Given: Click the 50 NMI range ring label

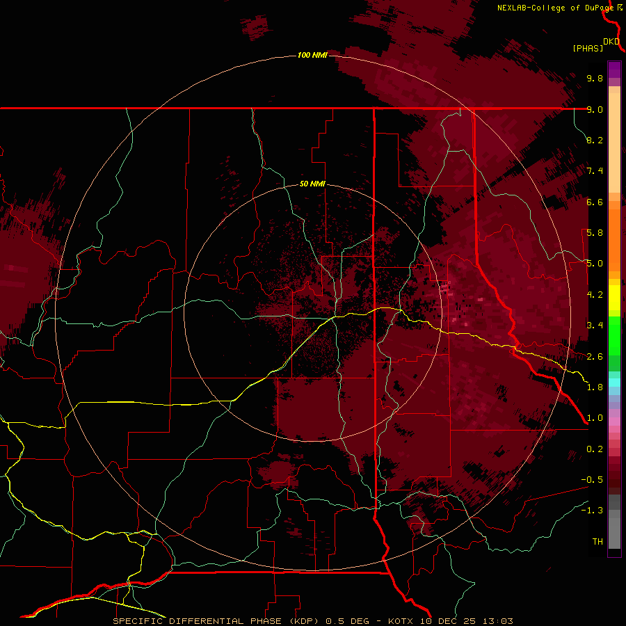Looking at the screenshot, I should (x=312, y=184).
